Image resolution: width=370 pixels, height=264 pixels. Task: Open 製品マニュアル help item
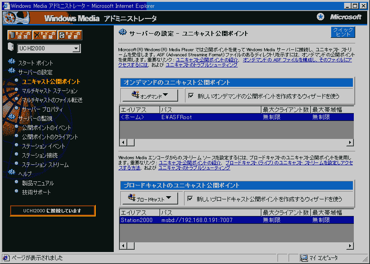pyautogui.click(x=38, y=183)
